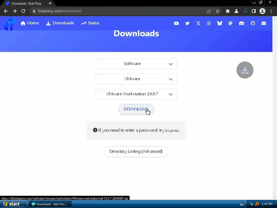
Task: Click the 1:47 PM clock
Action: 267,204
